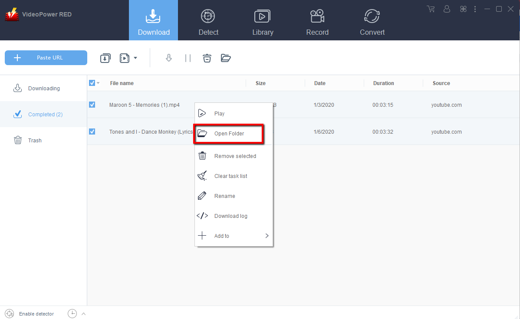The image size is (520, 319).
Task: Expand the arrow next to scheduler clock
Action: click(83, 314)
